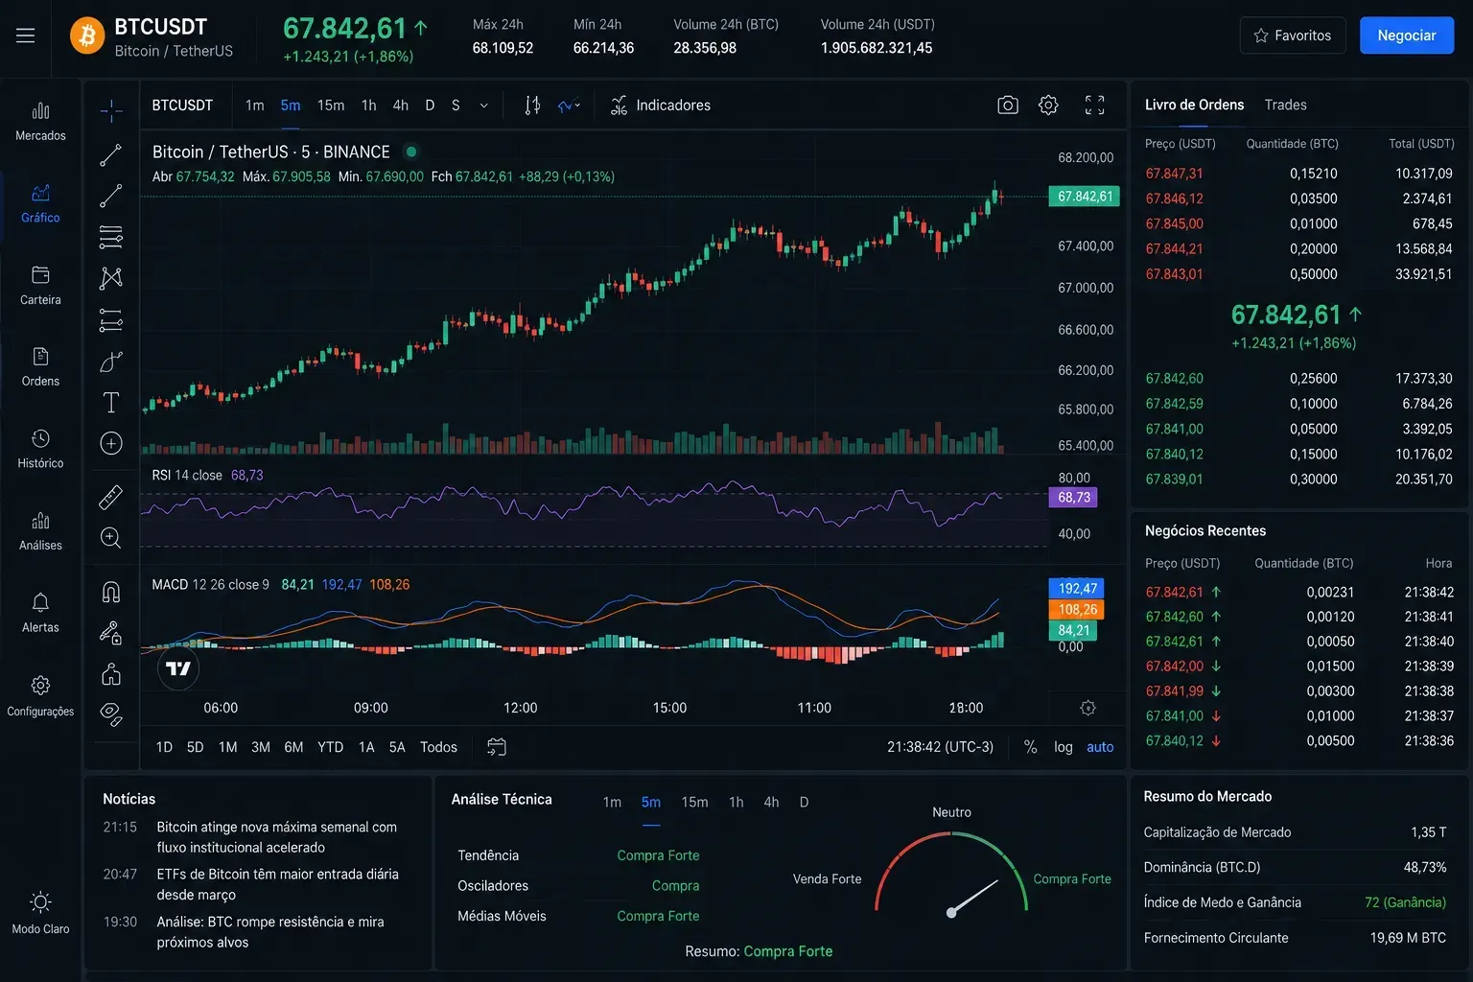Viewport: 1473px width, 982px height.
Task: Open the go-to-date calendar icon
Action: point(497,747)
